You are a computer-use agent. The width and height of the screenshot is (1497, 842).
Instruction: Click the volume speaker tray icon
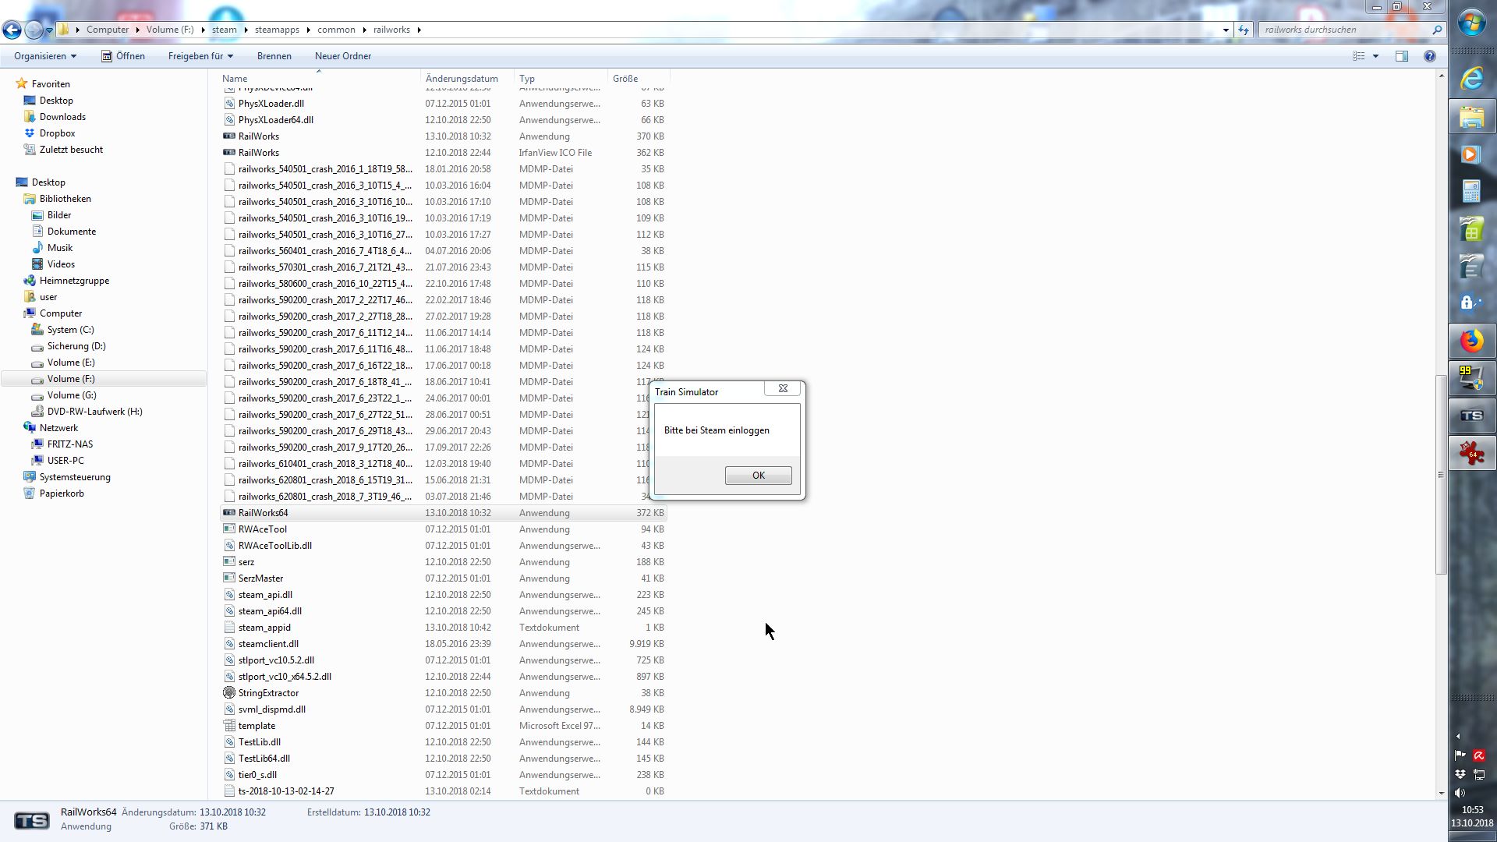click(1460, 793)
